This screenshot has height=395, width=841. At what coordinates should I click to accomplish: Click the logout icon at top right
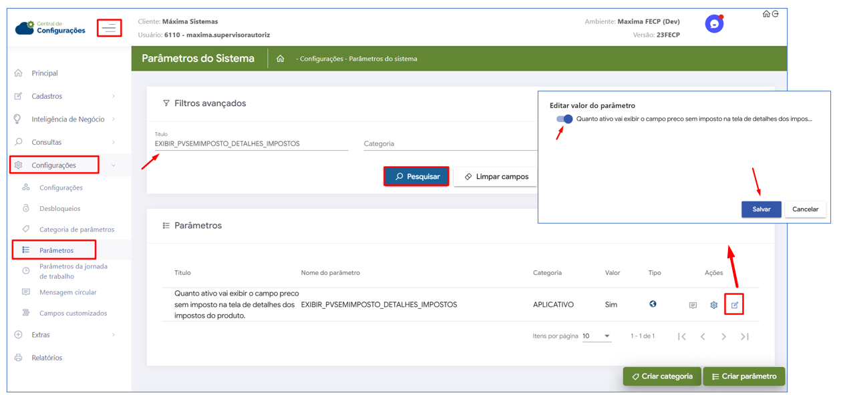point(776,14)
